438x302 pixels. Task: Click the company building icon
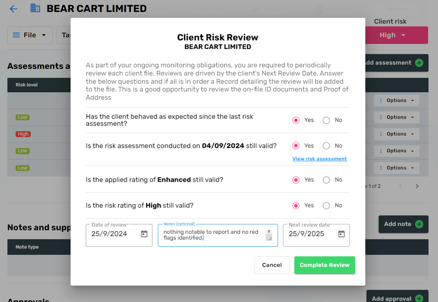click(35, 8)
